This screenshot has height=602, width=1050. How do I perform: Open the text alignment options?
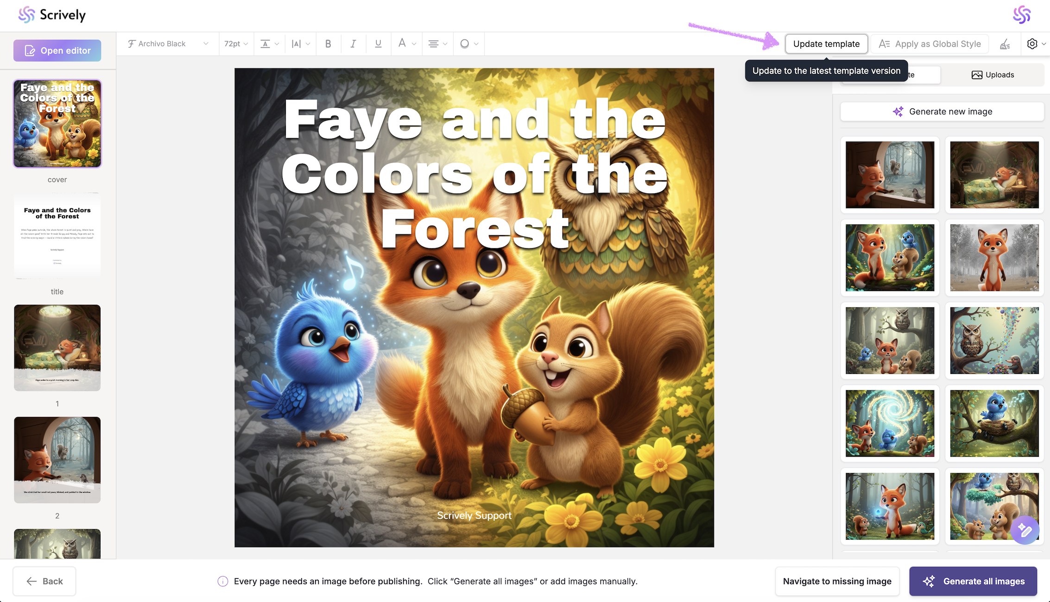click(x=437, y=44)
